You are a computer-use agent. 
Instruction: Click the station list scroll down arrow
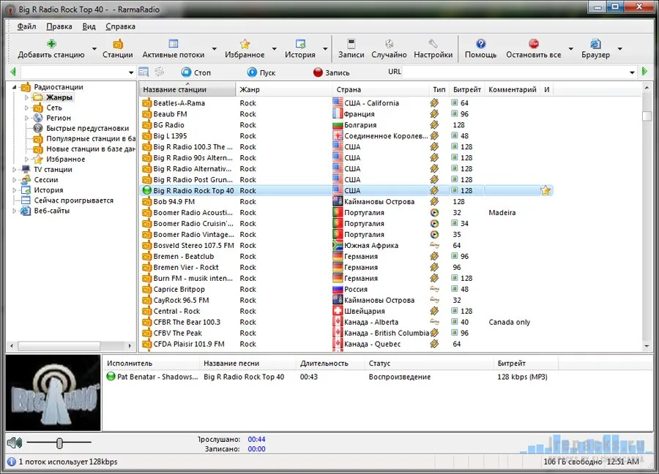(647, 347)
